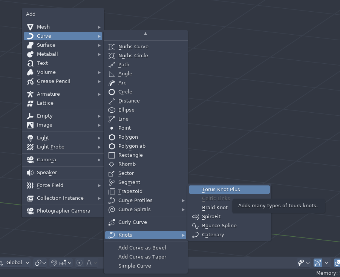The image size is (340, 277).
Task: Click the Speaker icon in Add menu
Action: coord(30,172)
